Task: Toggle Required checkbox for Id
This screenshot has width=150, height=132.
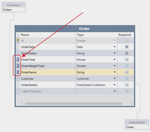Action: click(127, 40)
